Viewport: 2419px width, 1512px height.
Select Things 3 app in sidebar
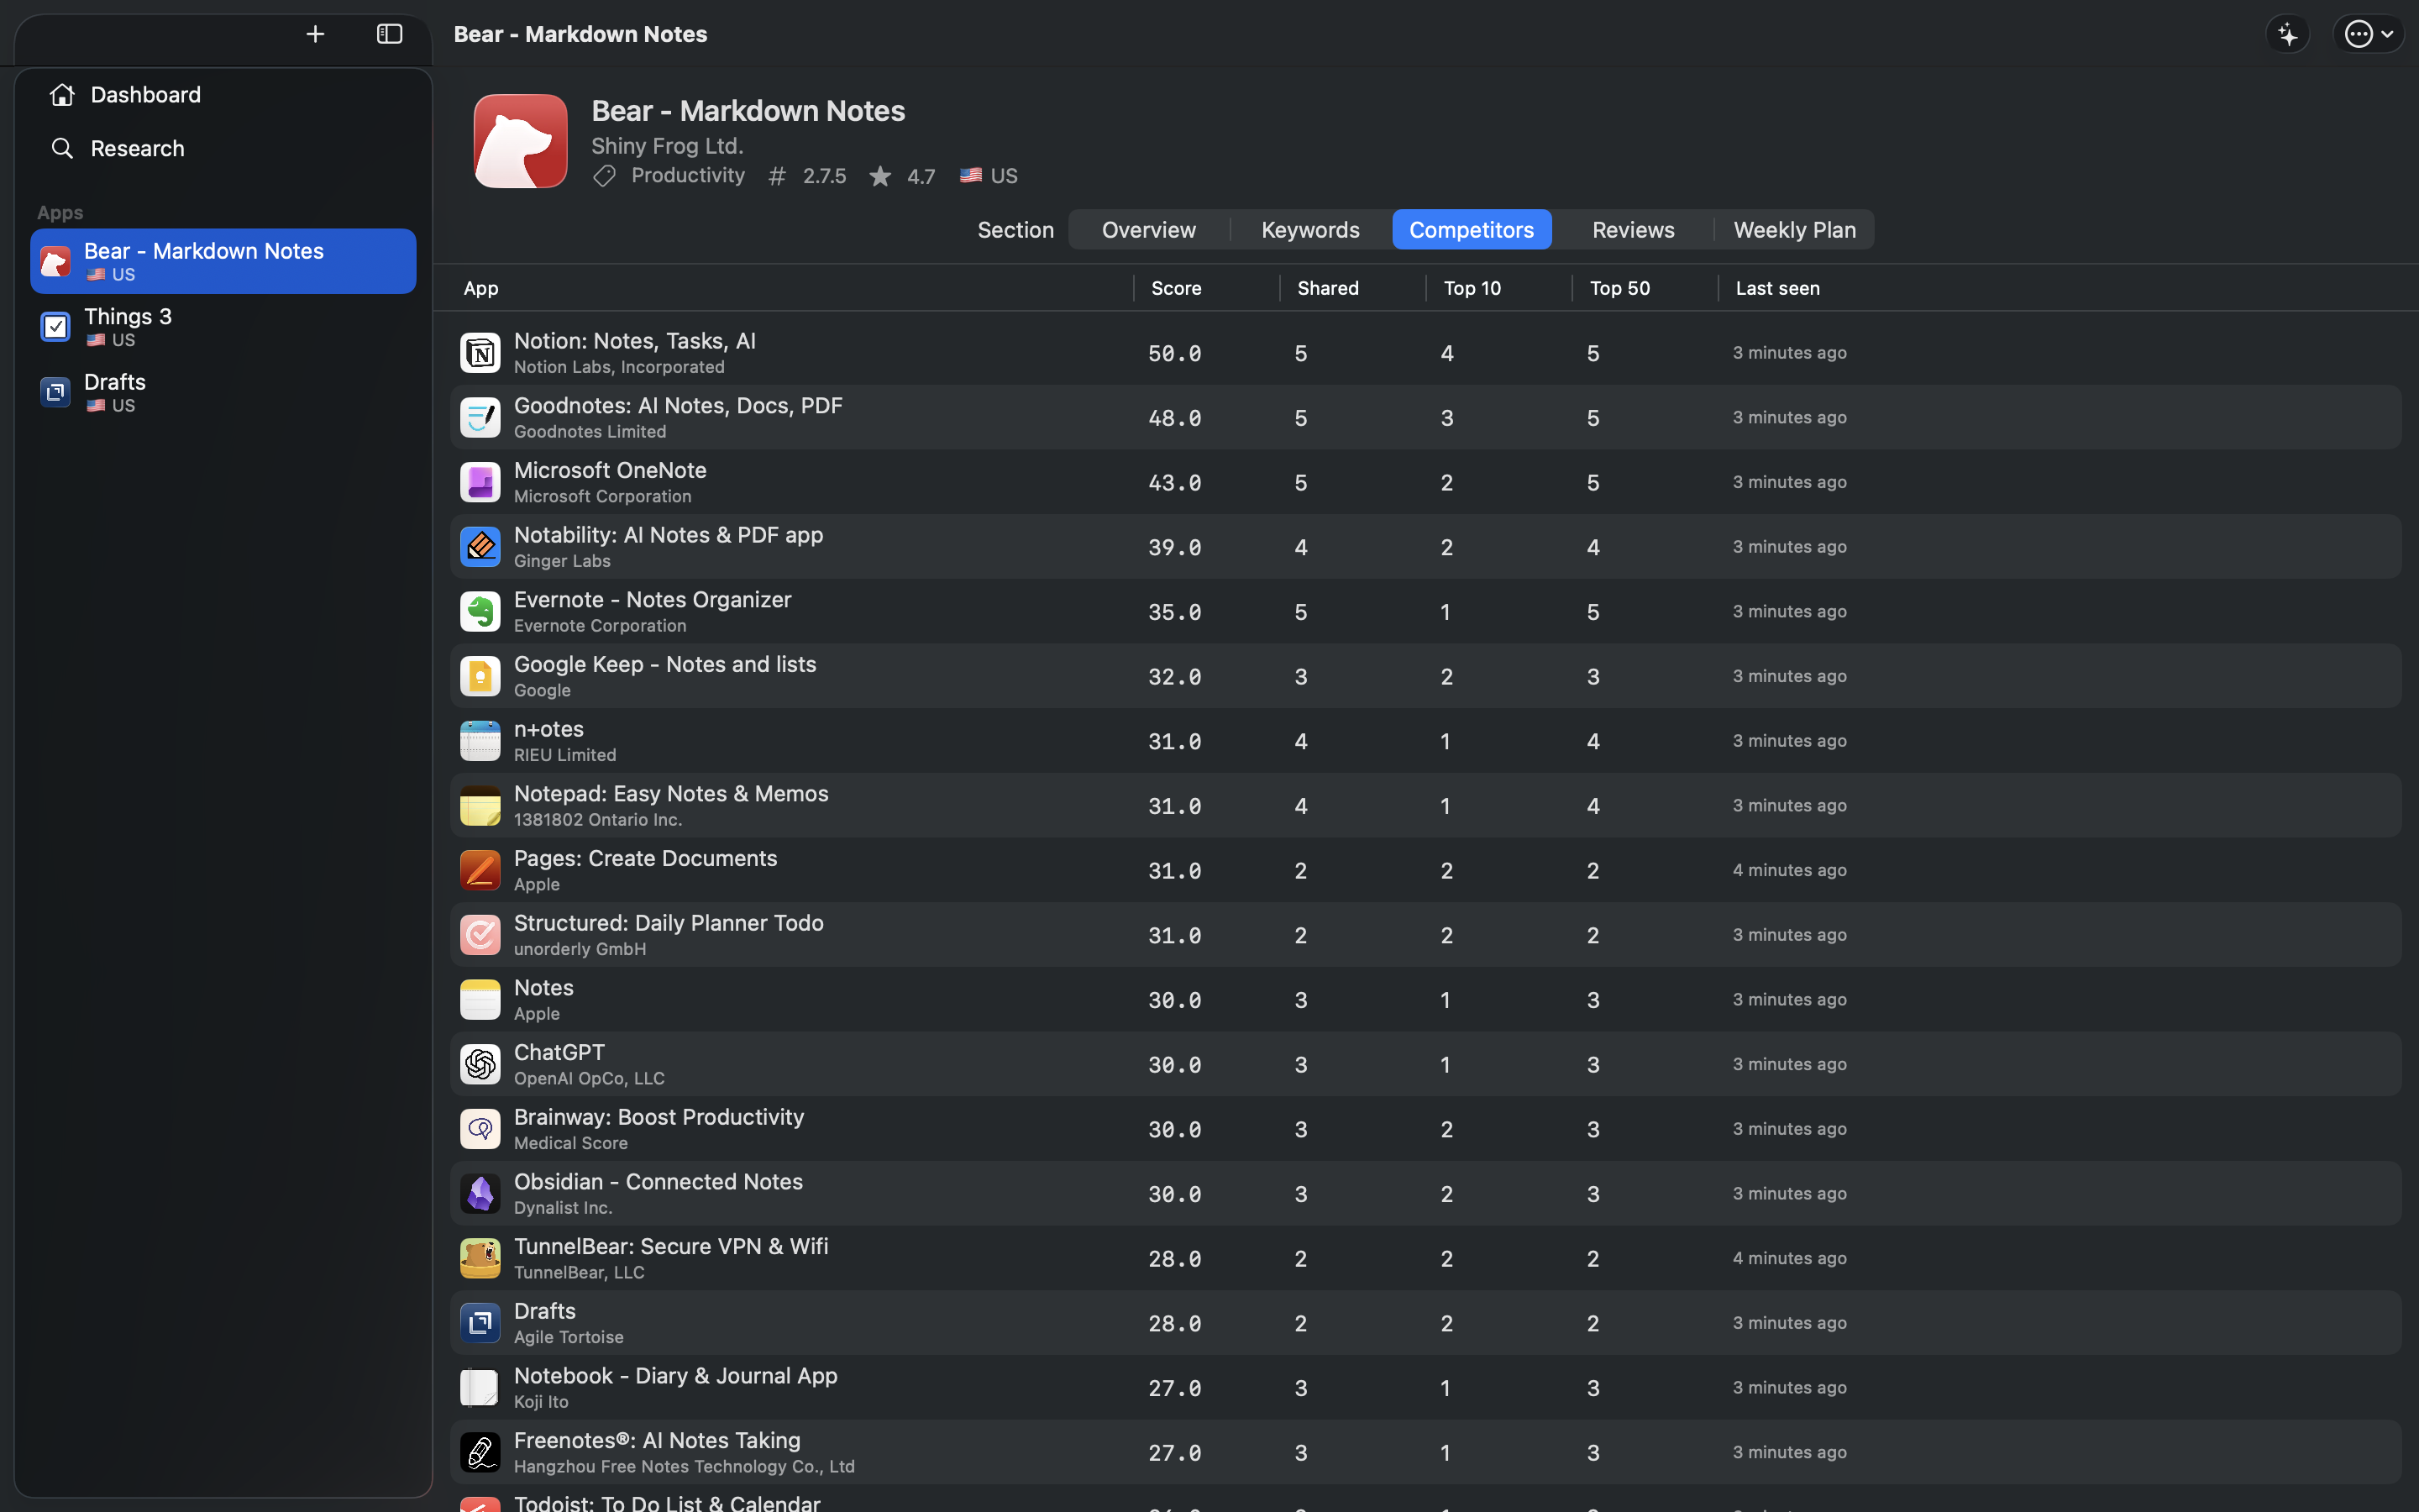coord(223,327)
